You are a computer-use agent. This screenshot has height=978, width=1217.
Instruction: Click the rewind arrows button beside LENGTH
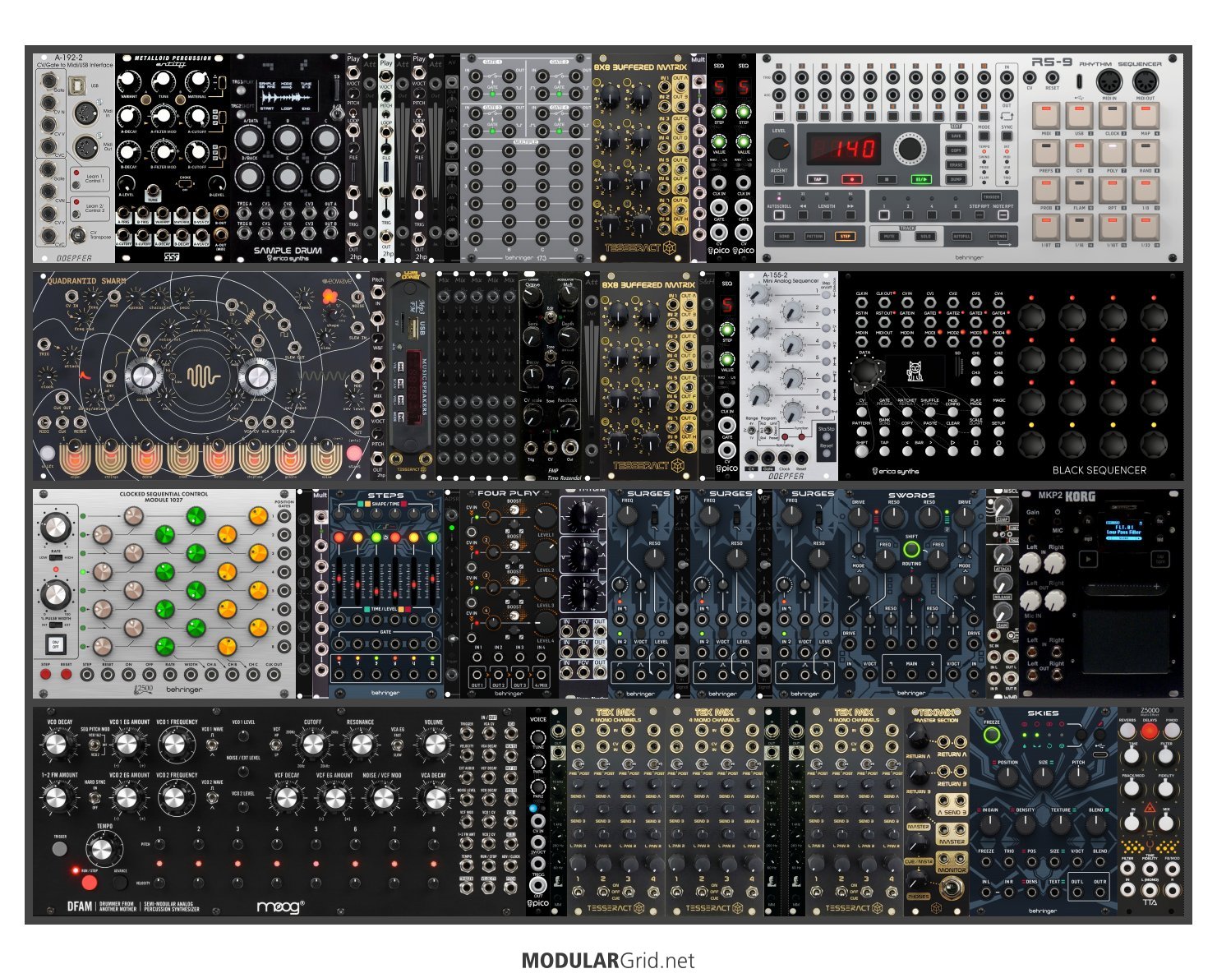click(802, 215)
